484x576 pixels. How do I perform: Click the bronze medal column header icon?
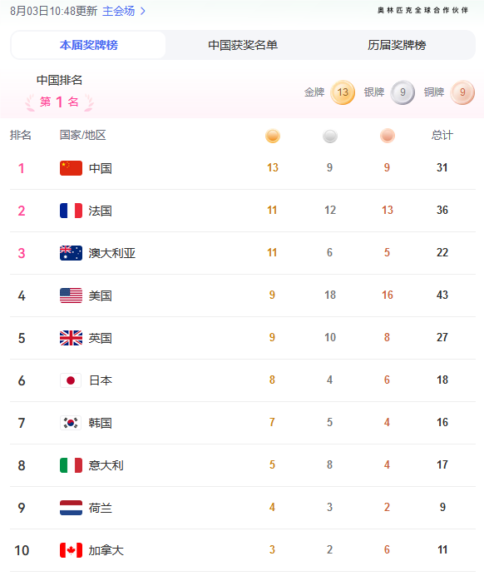388,136
